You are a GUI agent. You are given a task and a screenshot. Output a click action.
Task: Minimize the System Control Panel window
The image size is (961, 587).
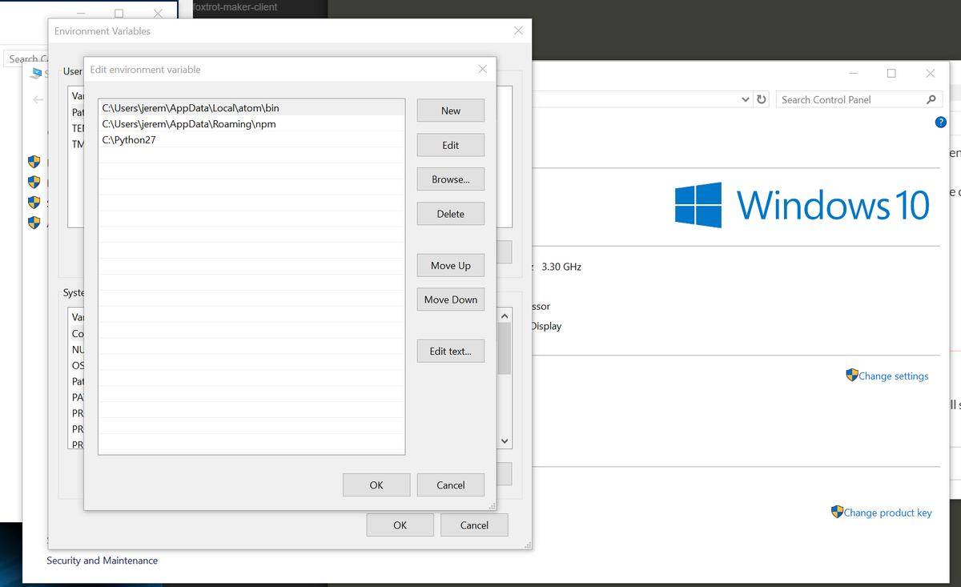coord(853,73)
